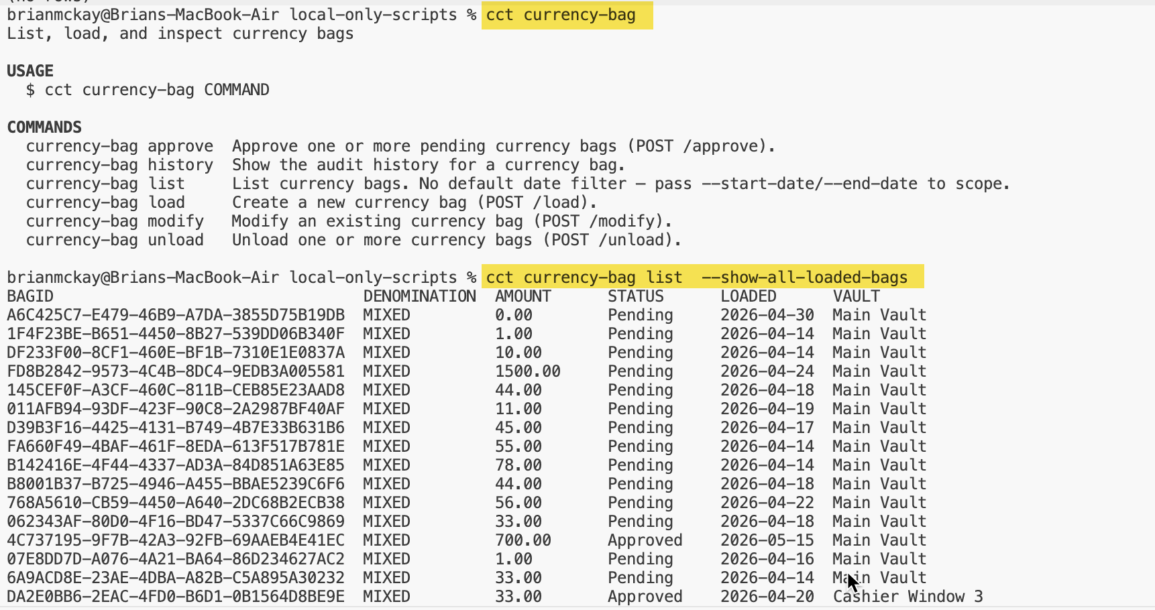1155x610 pixels.
Task: Click the AMOUNT column header
Action: (x=523, y=296)
